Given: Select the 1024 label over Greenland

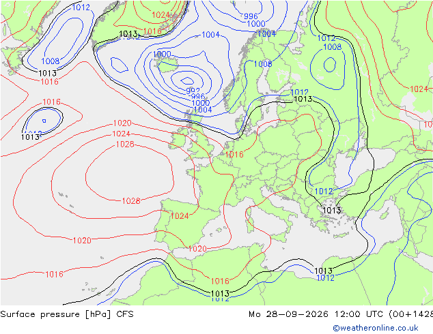Looking at the screenshot, I should point(160,15).
